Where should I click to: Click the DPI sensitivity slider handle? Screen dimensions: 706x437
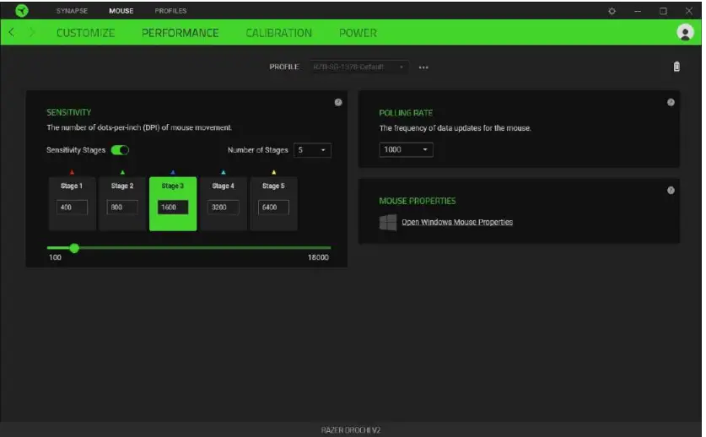[x=74, y=248]
